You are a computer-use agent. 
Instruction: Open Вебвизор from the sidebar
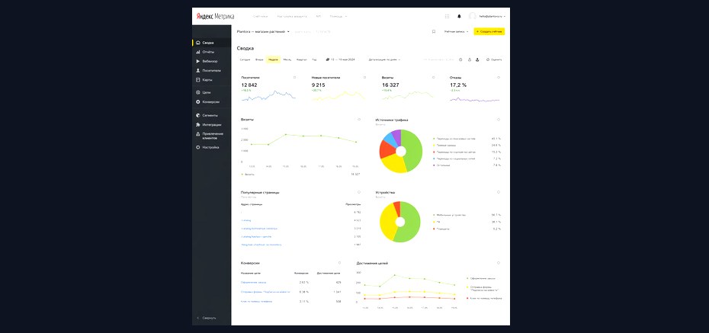click(x=211, y=61)
